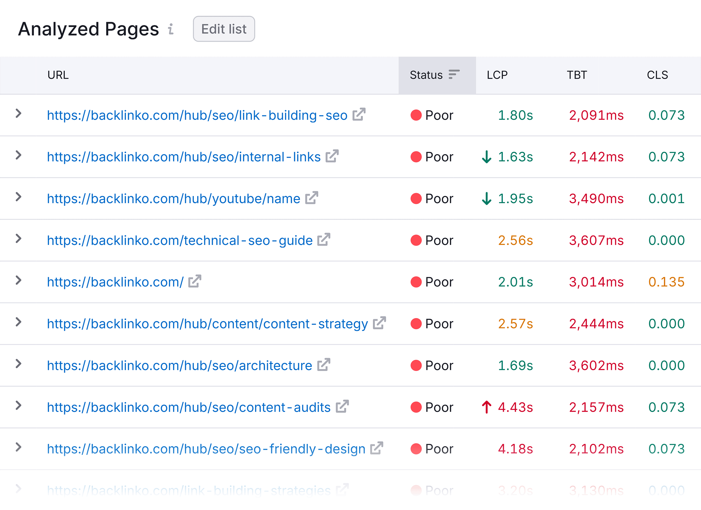The width and height of the screenshot is (701, 510).
Task: Open the content-audits URL link
Action: coord(189,407)
